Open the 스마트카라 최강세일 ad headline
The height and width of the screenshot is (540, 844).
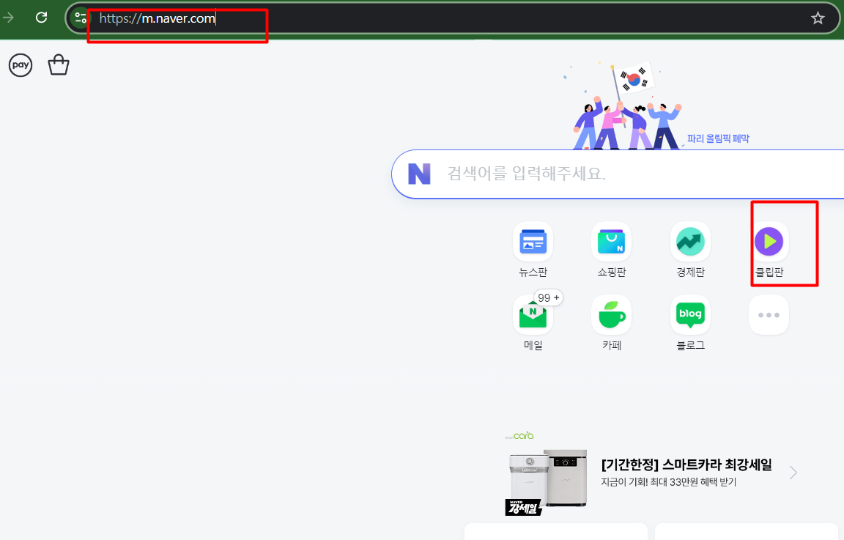[x=686, y=465]
